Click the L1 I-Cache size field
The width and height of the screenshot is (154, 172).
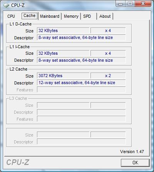[x=63, y=53]
